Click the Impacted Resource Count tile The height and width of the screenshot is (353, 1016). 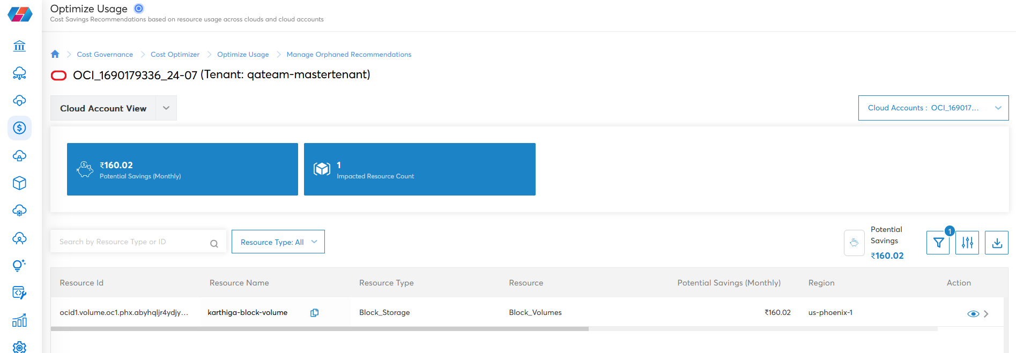(x=420, y=169)
